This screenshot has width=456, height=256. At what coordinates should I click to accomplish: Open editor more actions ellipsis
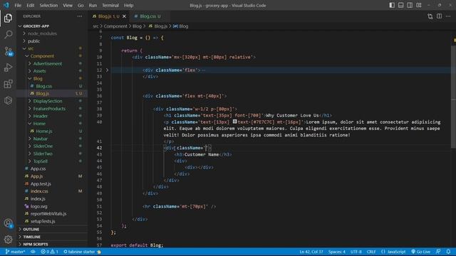click(x=448, y=16)
